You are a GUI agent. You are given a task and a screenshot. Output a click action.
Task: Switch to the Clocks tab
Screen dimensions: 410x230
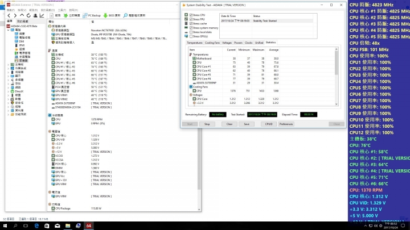pyautogui.click(x=249, y=43)
